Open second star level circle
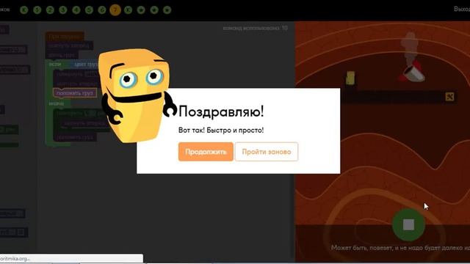This screenshot has width=470, height=264. 154,10
